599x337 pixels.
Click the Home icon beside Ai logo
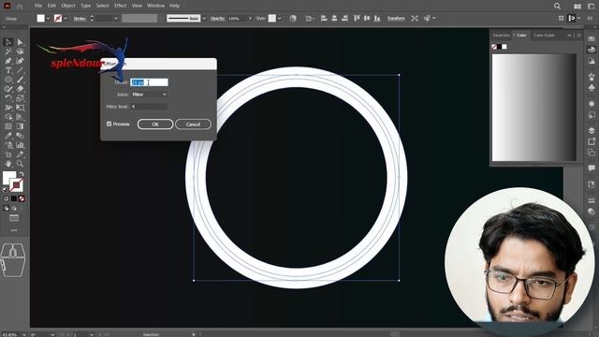pyautogui.click(x=20, y=7)
